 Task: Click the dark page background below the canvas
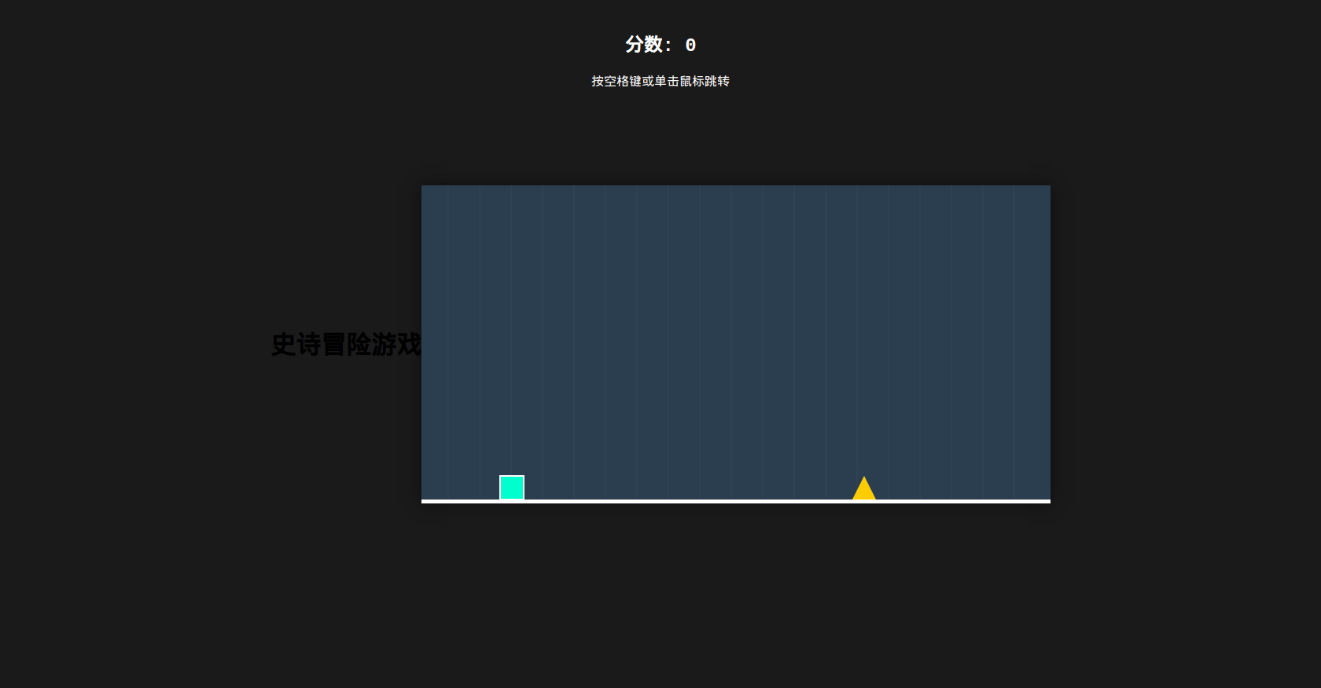click(x=736, y=597)
